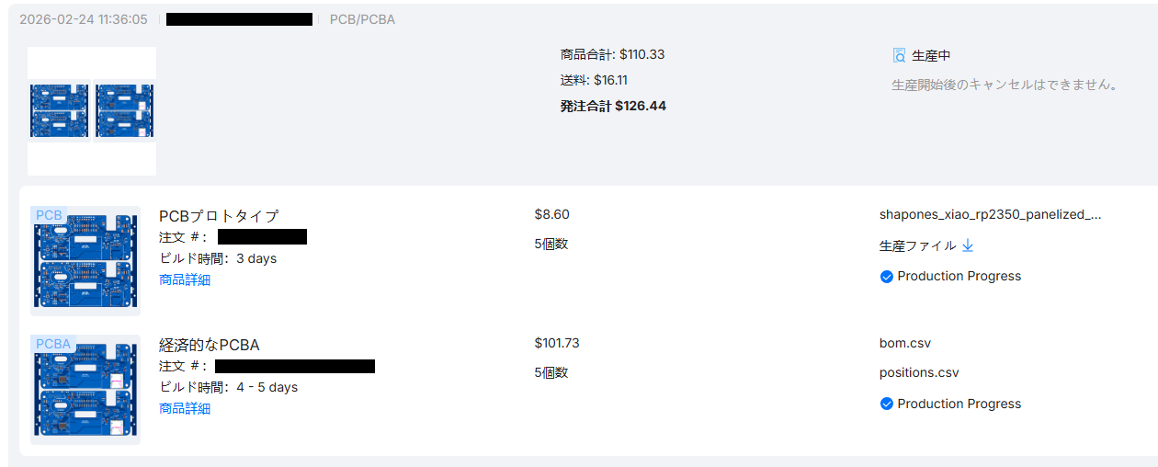
Task: Click the PCBA badge on the assembly thumbnail
Action: coord(53,345)
